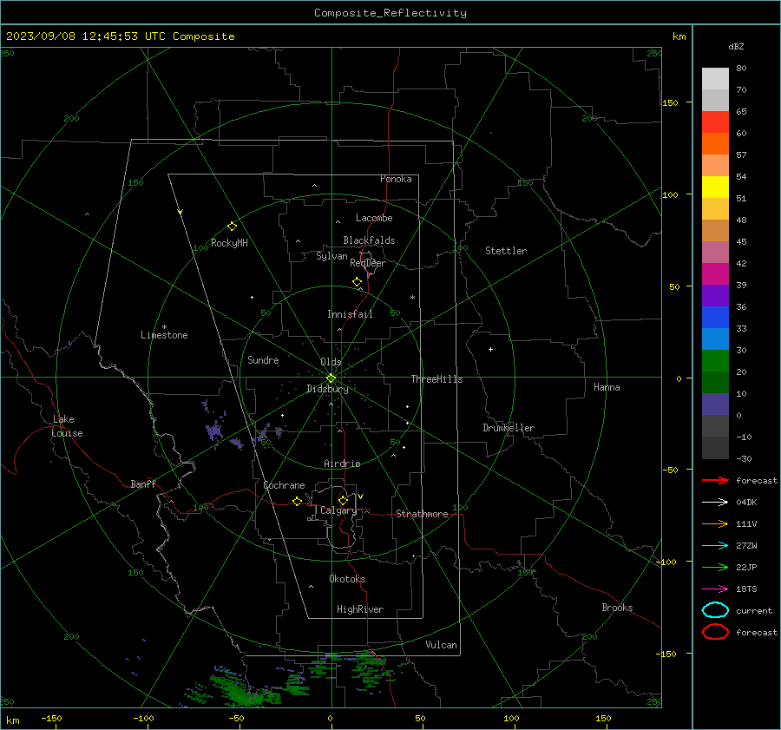781x730 pixels.
Task: Click the Airdrie label
Action: (x=342, y=464)
